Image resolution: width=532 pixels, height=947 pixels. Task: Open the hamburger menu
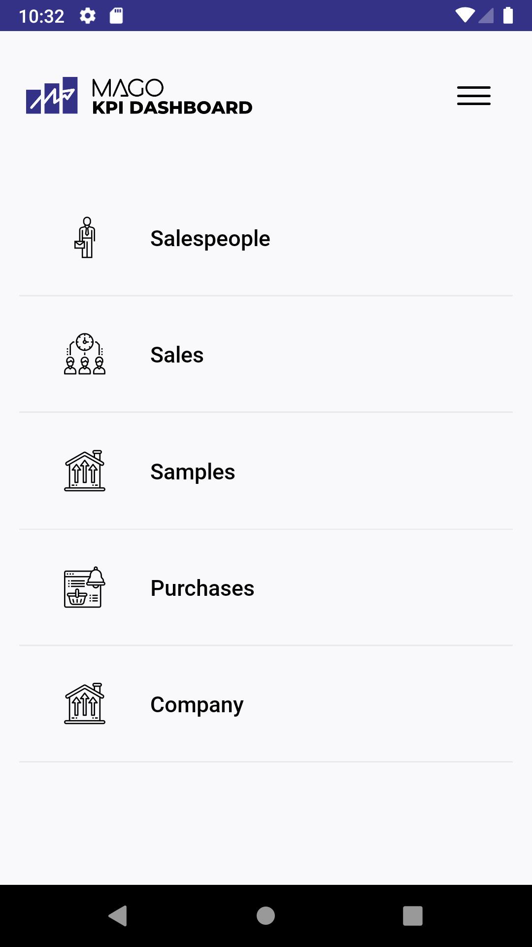pyautogui.click(x=473, y=96)
